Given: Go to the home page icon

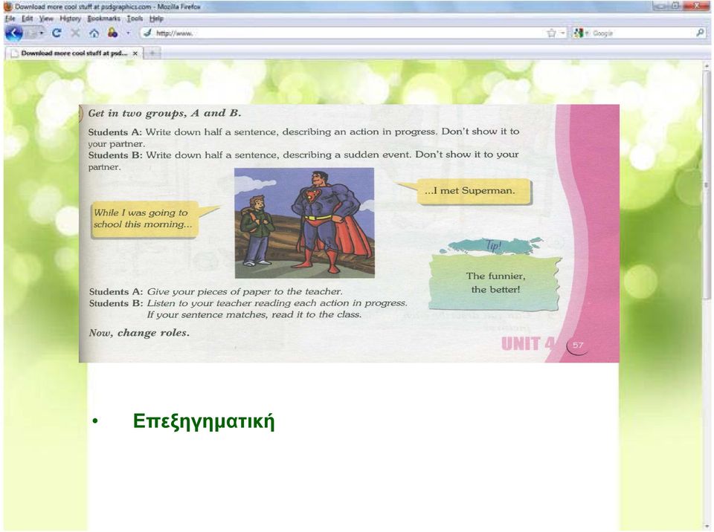Looking at the screenshot, I should [x=94, y=33].
